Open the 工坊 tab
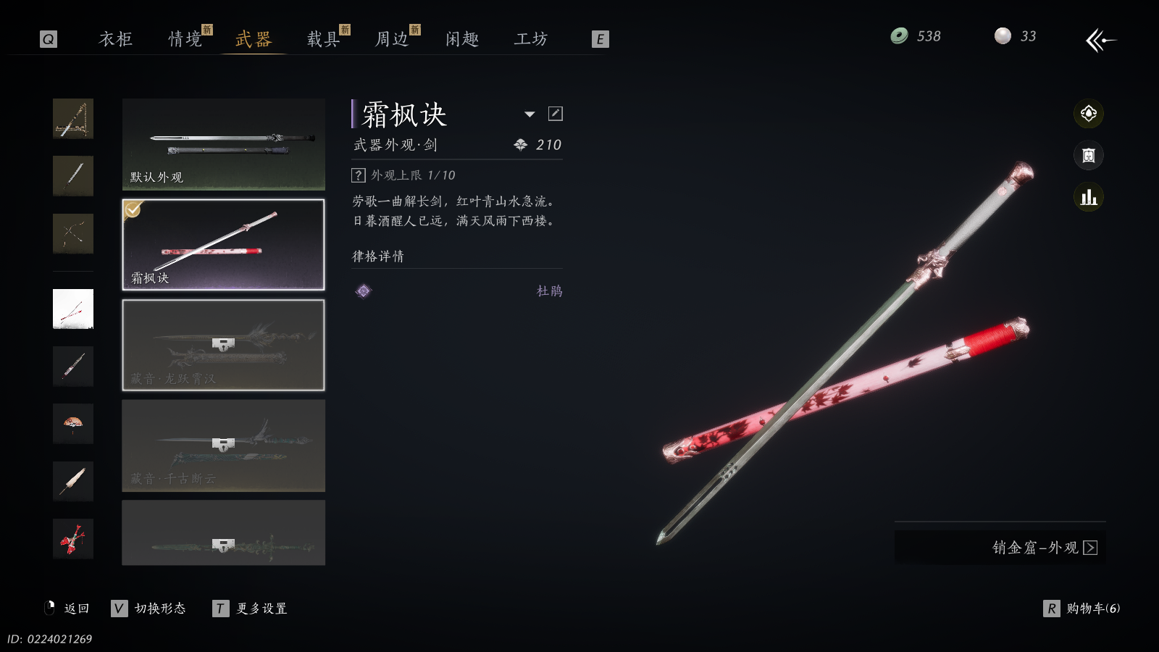This screenshot has height=652, width=1159. 531,39
